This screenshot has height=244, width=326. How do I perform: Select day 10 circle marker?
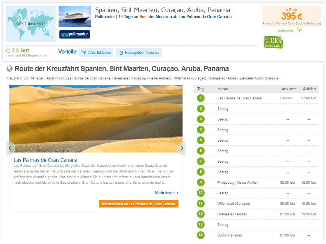201,193
